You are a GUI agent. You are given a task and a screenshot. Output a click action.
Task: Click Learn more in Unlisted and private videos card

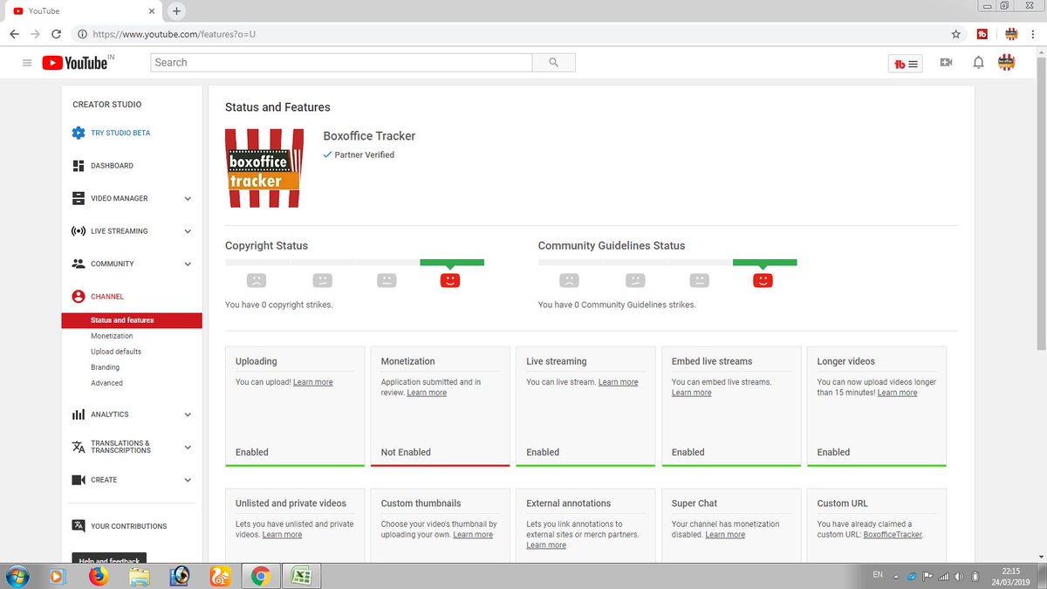click(x=282, y=535)
